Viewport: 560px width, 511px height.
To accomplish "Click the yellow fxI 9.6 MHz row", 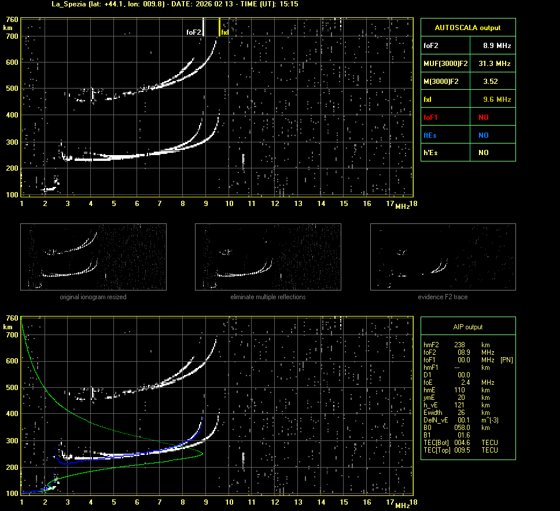I will 467,100.
